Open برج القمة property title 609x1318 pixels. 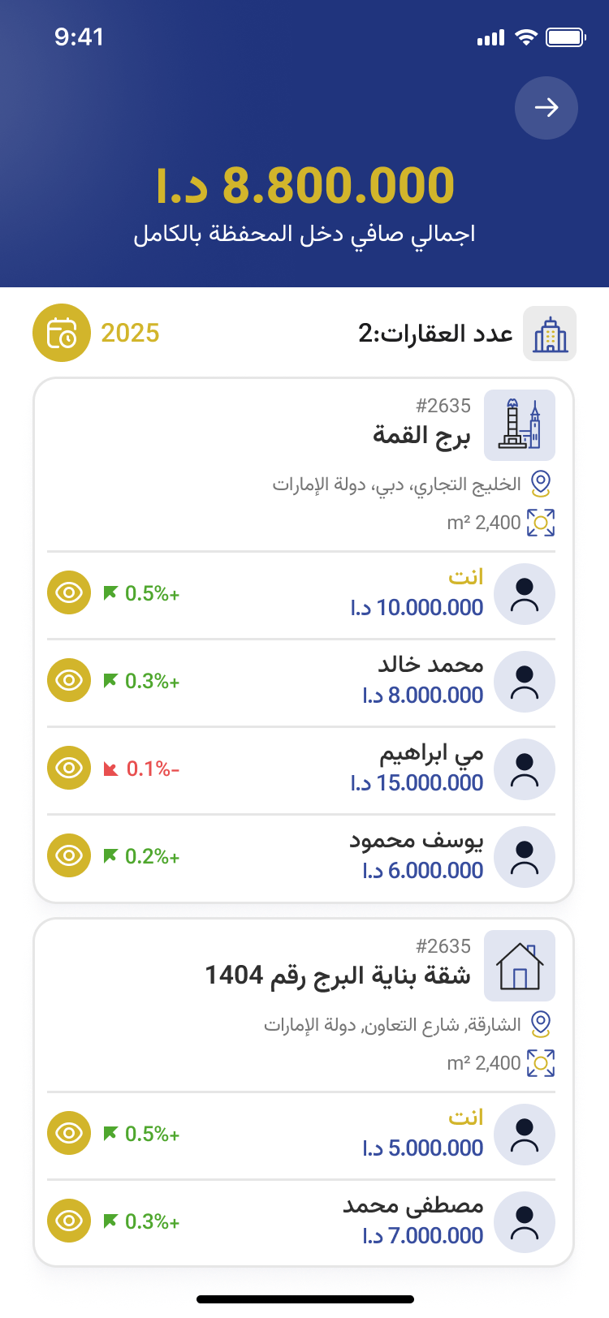coord(421,436)
